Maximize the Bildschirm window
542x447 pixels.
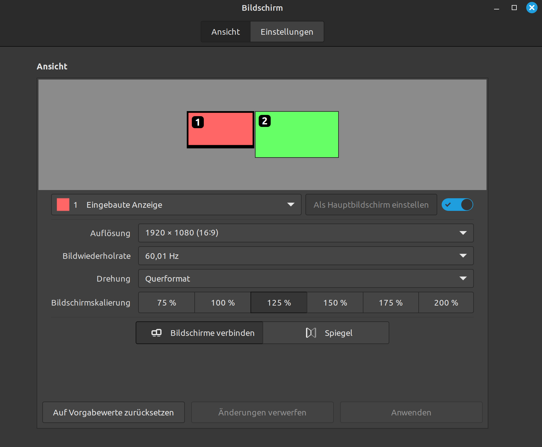pyautogui.click(x=514, y=8)
